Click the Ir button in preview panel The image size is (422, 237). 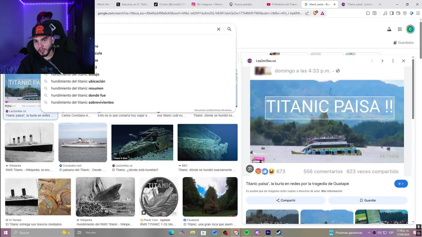point(401,184)
